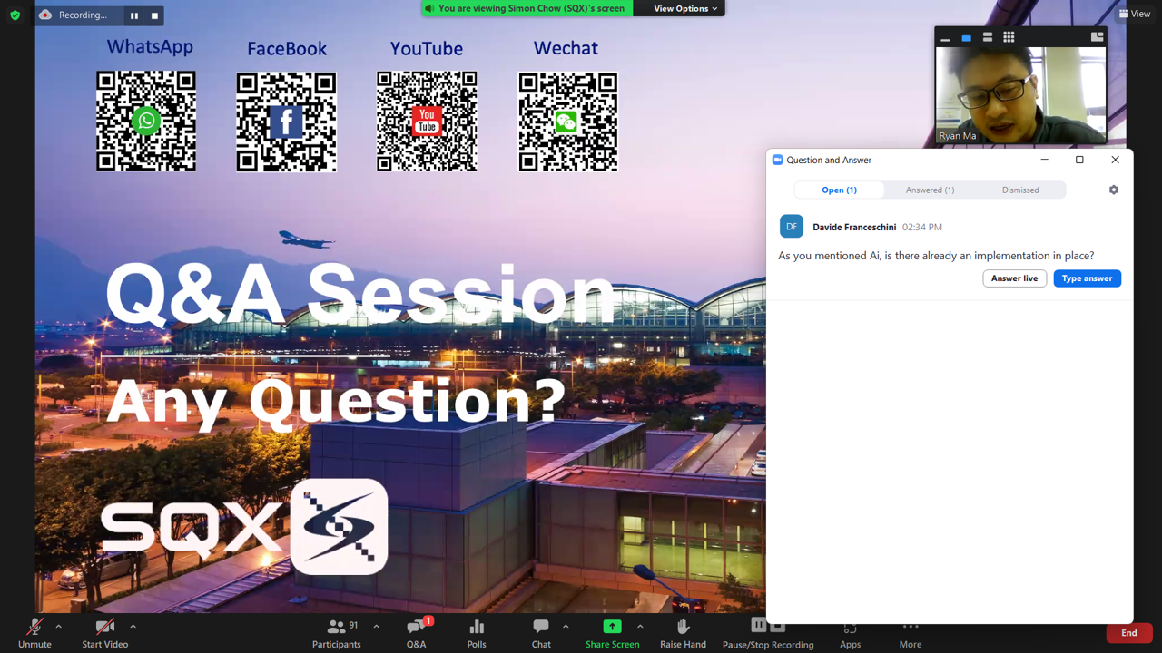Screen dimensions: 1162x653
Task: Click the Wechat QR code
Action: [x=568, y=122]
